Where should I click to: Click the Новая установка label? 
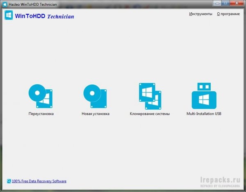[96, 114]
